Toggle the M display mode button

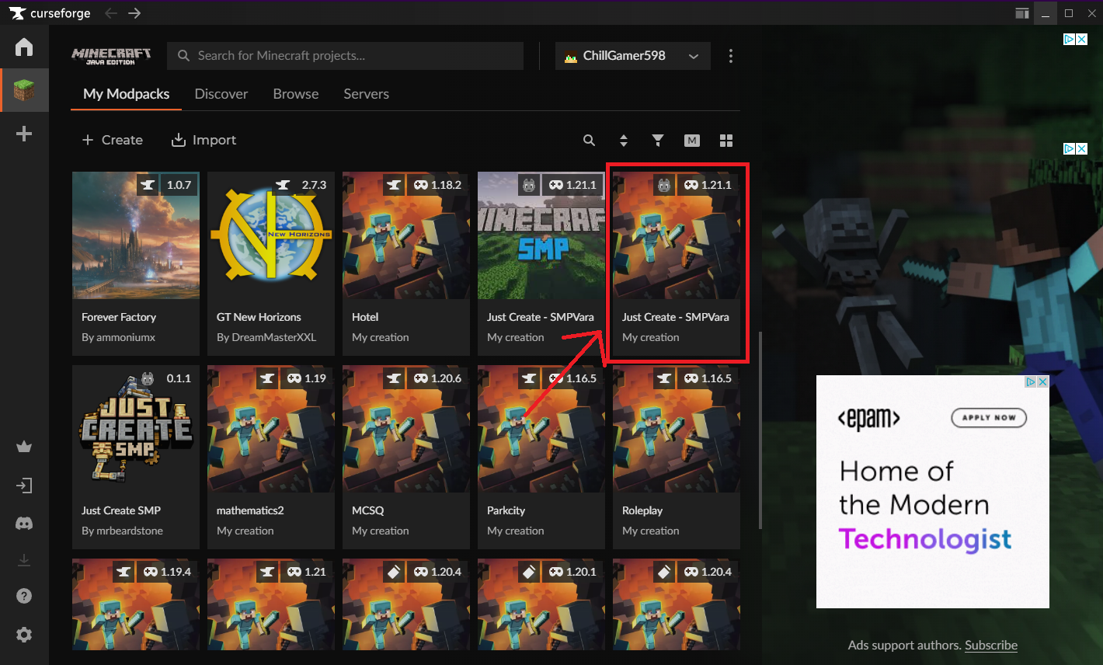692,141
